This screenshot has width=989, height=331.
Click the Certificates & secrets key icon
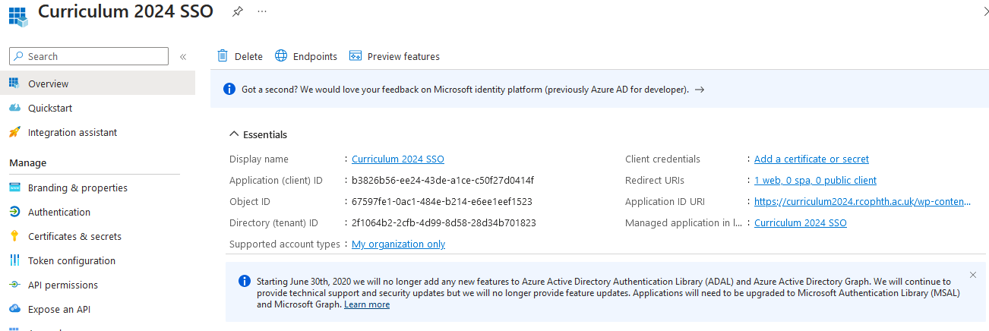[14, 236]
